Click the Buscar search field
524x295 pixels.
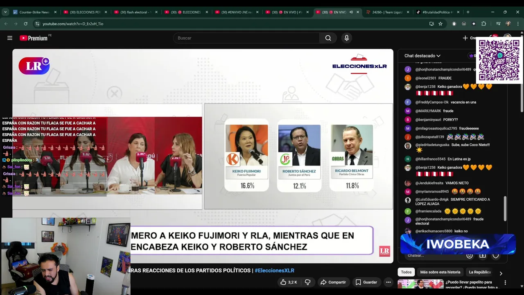click(x=246, y=38)
